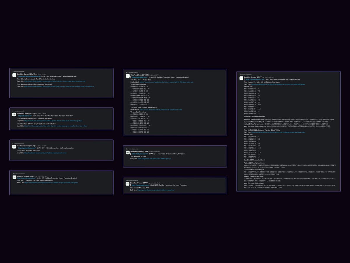Viewport: 350px width, 263px height.
Task: Open dtlr nike-kobe-8 multi product link
Action: point(161,110)
